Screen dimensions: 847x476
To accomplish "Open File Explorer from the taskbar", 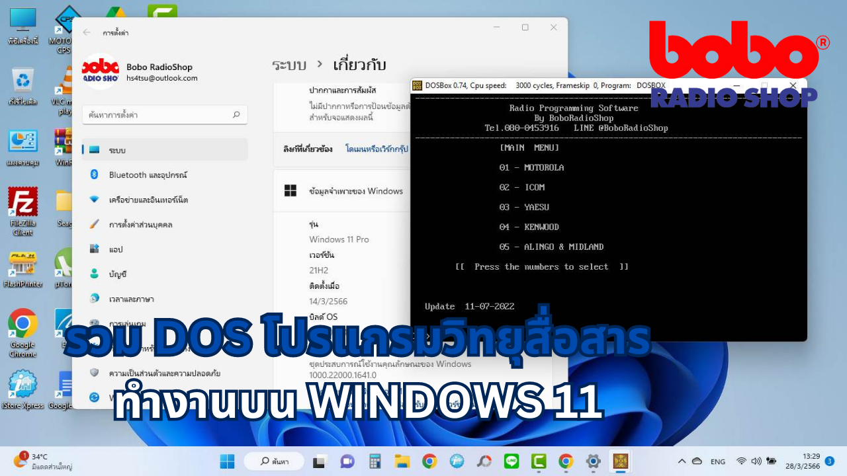I will [x=402, y=461].
